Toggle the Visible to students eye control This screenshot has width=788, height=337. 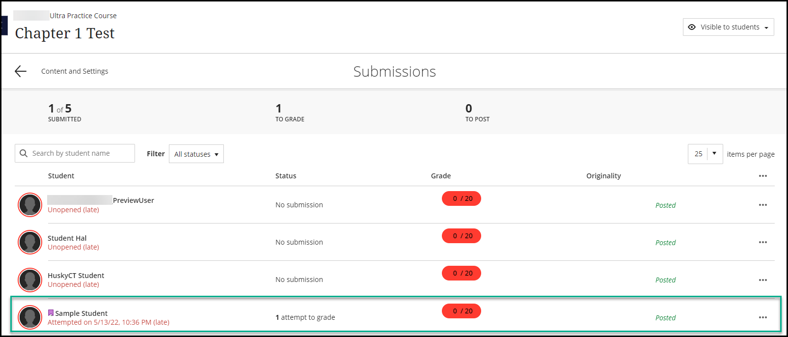[x=692, y=27]
